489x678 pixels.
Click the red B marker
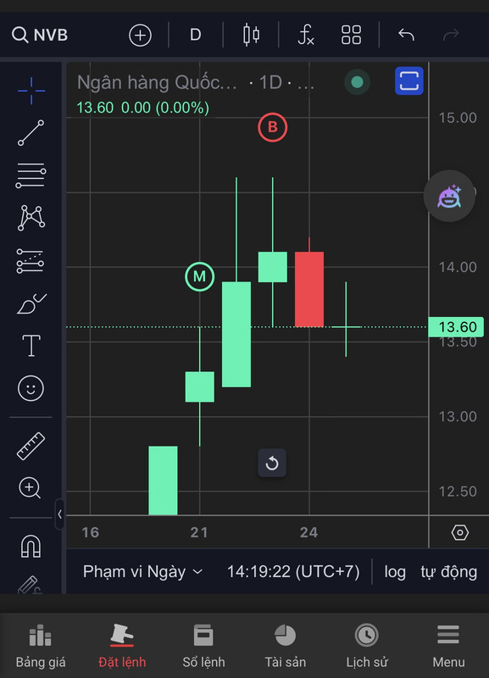[272, 127]
